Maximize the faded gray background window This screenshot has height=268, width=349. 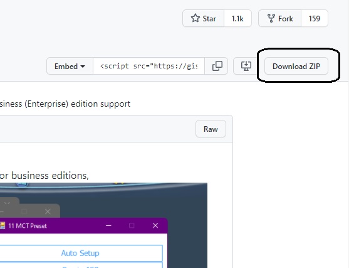24,212
